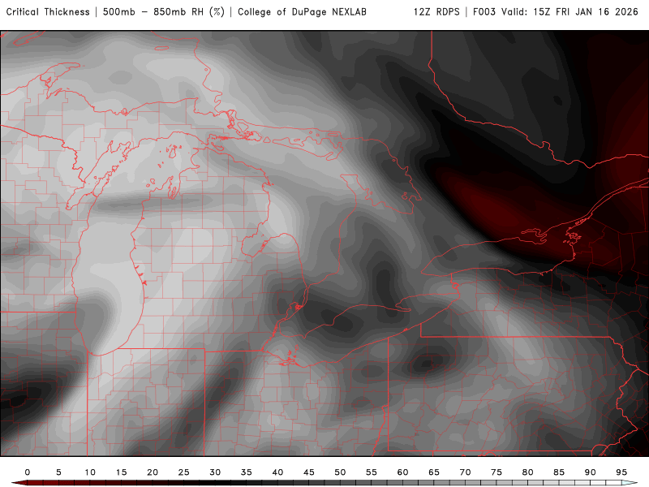The image size is (649, 487).
Task: Click the '90' colorbar scale label
Action: click(591, 472)
